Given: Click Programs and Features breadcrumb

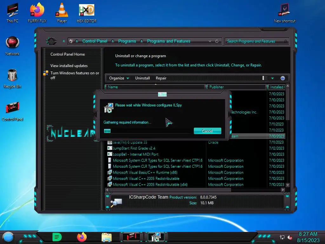Looking at the screenshot, I should [x=169, y=41].
